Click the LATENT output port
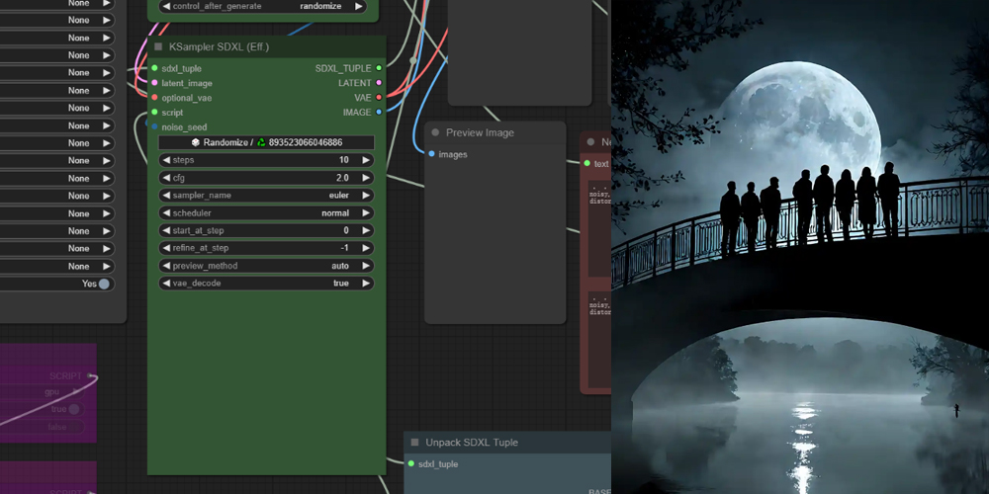Viewport: 989px width, 494px height. (x=379, y=83)
